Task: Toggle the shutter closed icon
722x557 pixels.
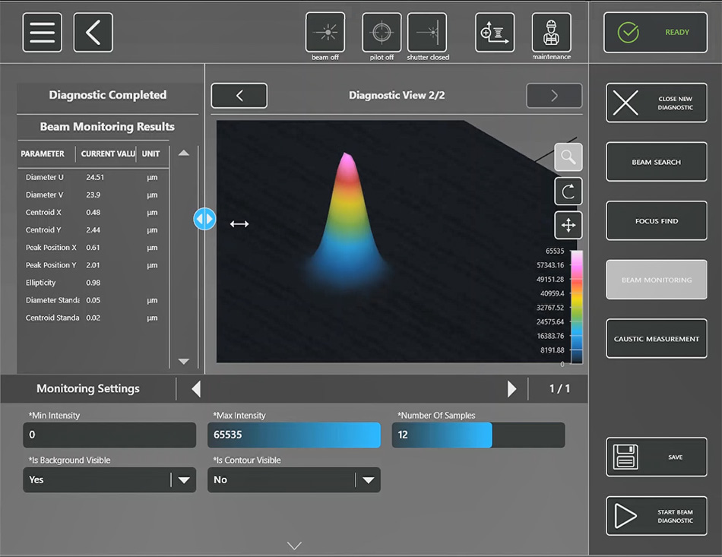Action: click(427, 33)
